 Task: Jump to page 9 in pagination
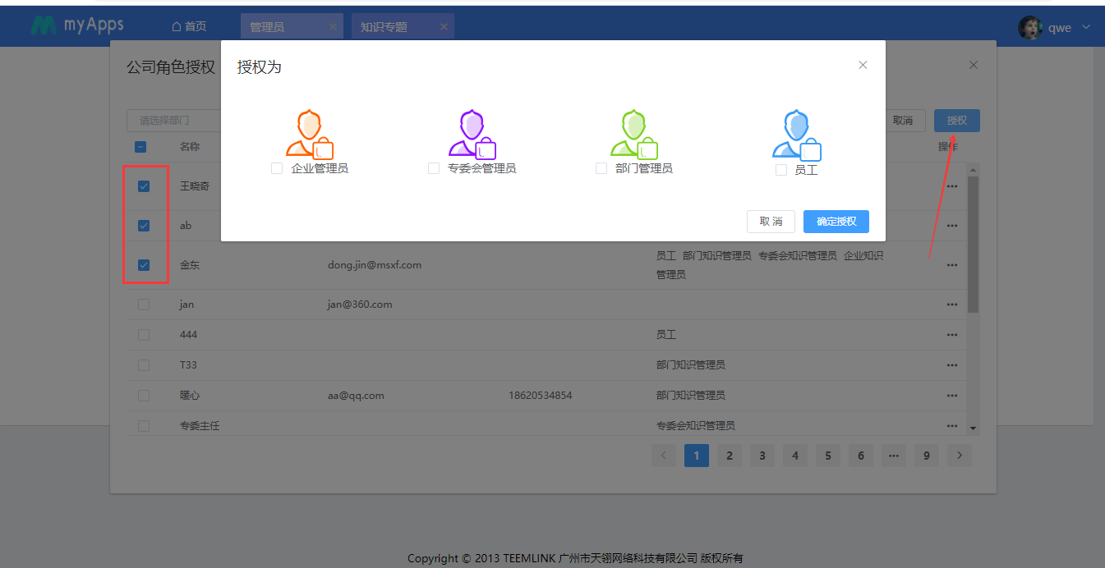[926, 456]
